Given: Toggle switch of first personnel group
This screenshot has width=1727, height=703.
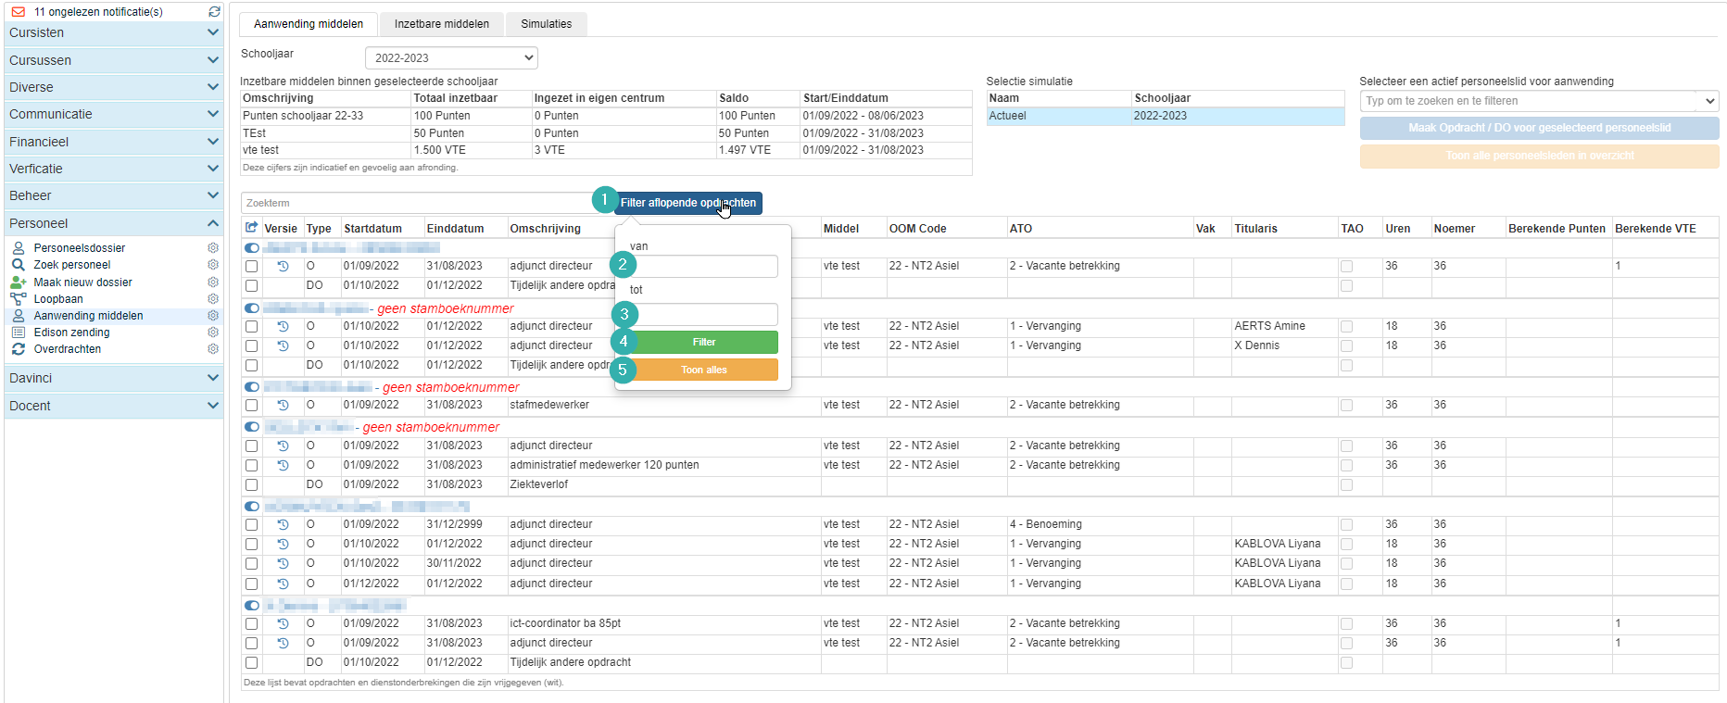Looking at the screenshot, I should click(252, 248).
